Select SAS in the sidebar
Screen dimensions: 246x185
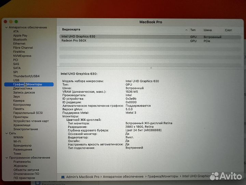[16, 64]
